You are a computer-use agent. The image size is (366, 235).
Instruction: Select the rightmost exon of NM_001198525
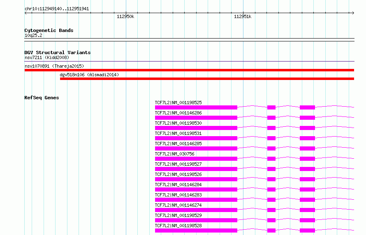[307, 107]
